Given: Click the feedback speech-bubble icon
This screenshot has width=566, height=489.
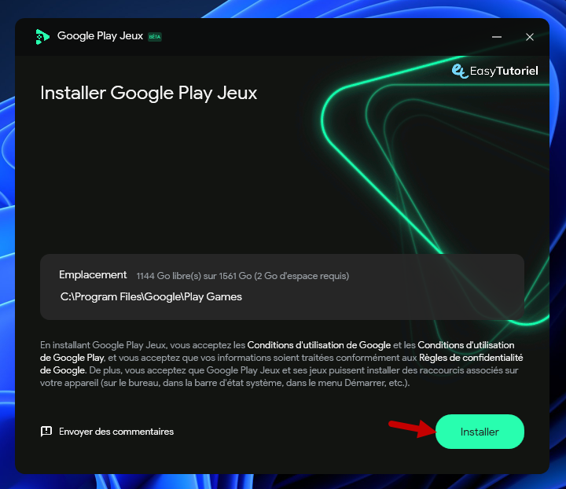Looking at the screenshot, I should pos(46,432).
